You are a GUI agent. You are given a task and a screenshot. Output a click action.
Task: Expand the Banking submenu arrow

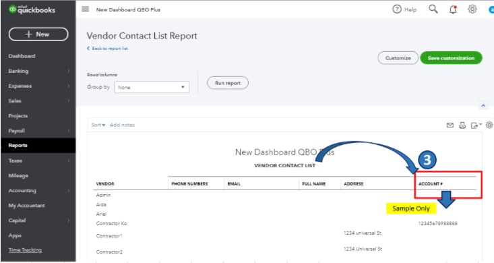[68, 71]
